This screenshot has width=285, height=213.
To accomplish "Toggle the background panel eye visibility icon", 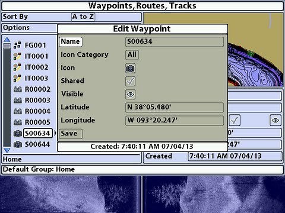I will [x=275, y=120].
